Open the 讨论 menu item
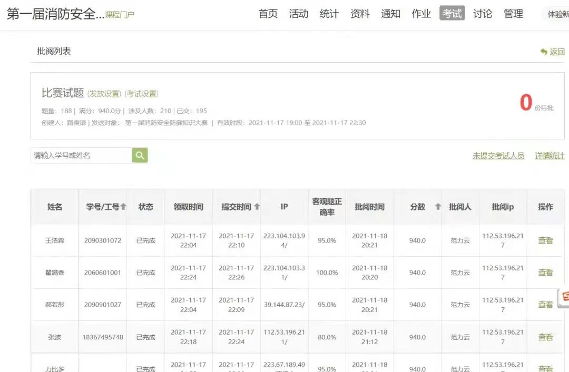Viewport: 569px width, 372px height. 483,14
